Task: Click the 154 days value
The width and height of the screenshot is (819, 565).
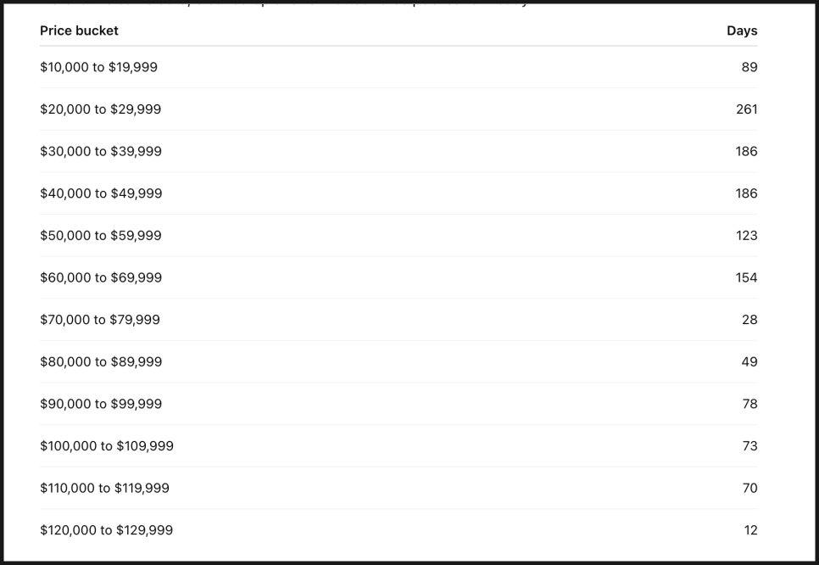Action: [746, 277]
